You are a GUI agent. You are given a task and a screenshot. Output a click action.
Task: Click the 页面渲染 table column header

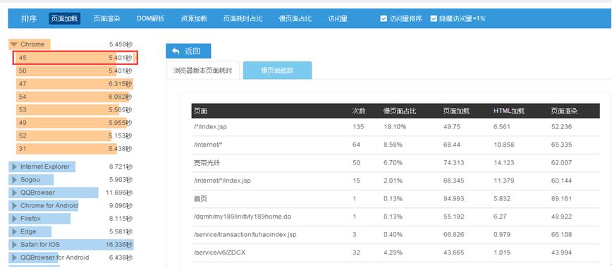[564, 111]
